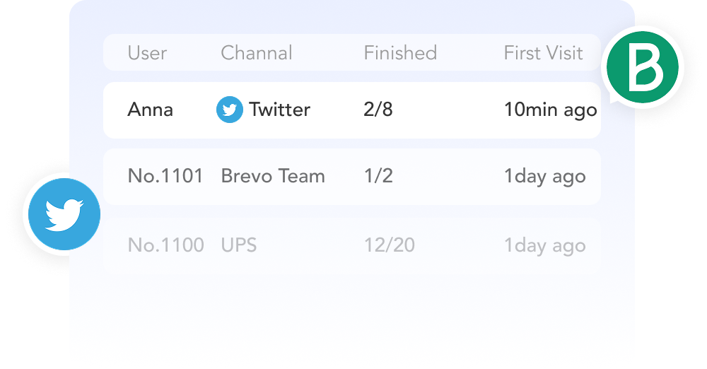The image size is (707, 369).
Task: Click the Finished column header
Action: pos(400,53)
